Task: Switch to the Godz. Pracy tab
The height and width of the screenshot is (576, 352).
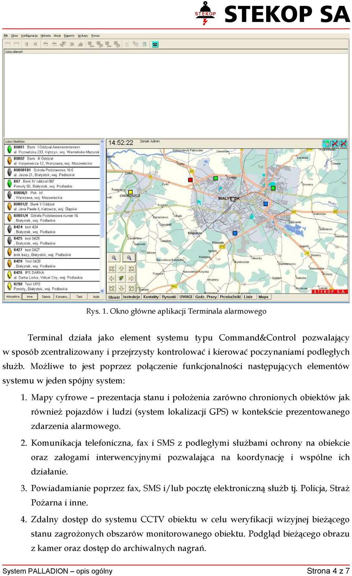Action: pyautogui.click(x=206, y=297)
